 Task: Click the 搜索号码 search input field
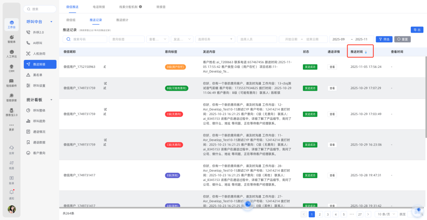click(85, 39)
